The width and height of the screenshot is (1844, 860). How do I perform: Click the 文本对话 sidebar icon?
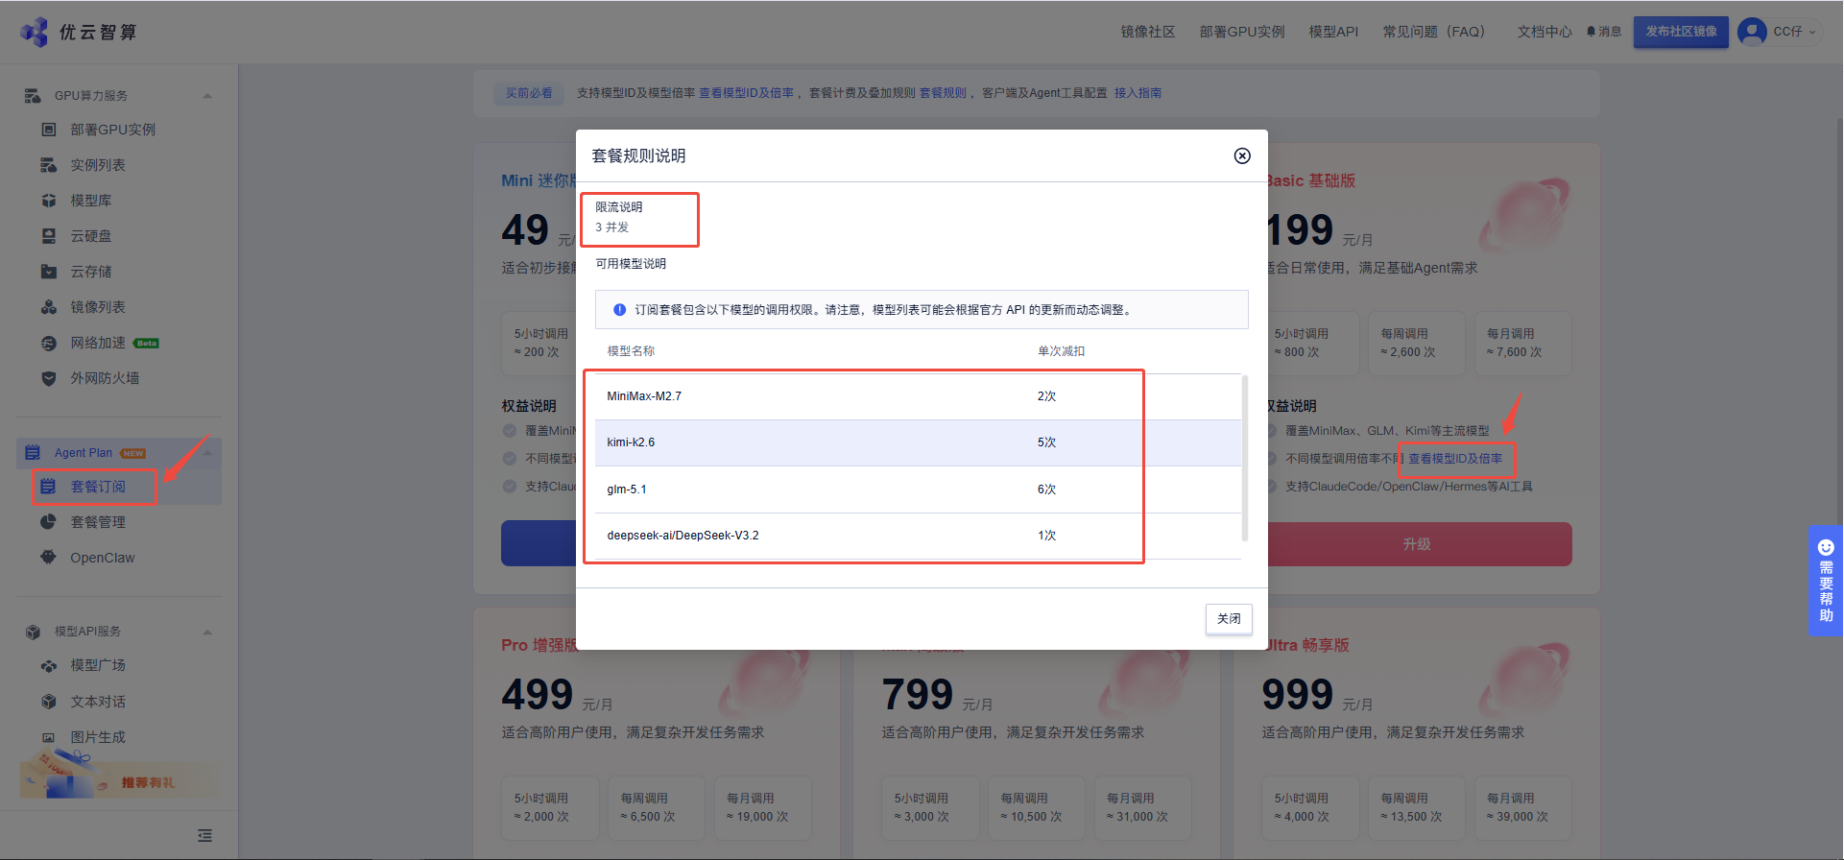pos(49,702)
